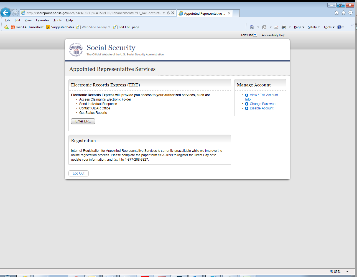
Task: Open the address bar autocomplete dropdown
Action: click(x=164, y=13)
